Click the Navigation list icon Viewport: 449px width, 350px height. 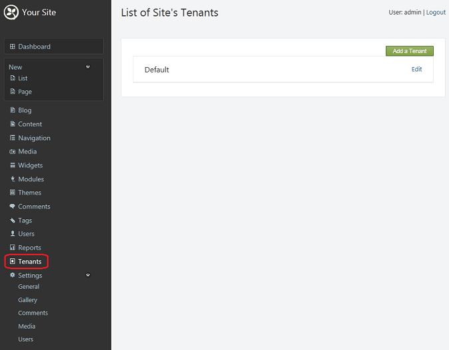[13, 138]
